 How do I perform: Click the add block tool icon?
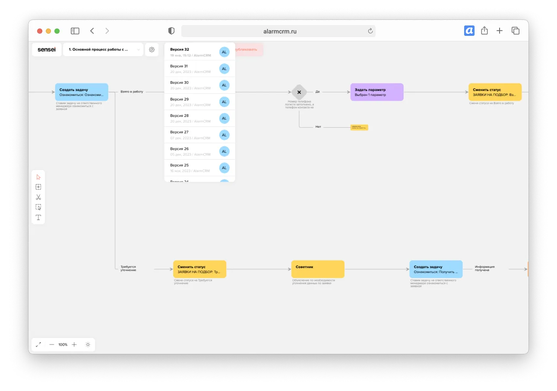pyautogui.click(x=38, y=187)
